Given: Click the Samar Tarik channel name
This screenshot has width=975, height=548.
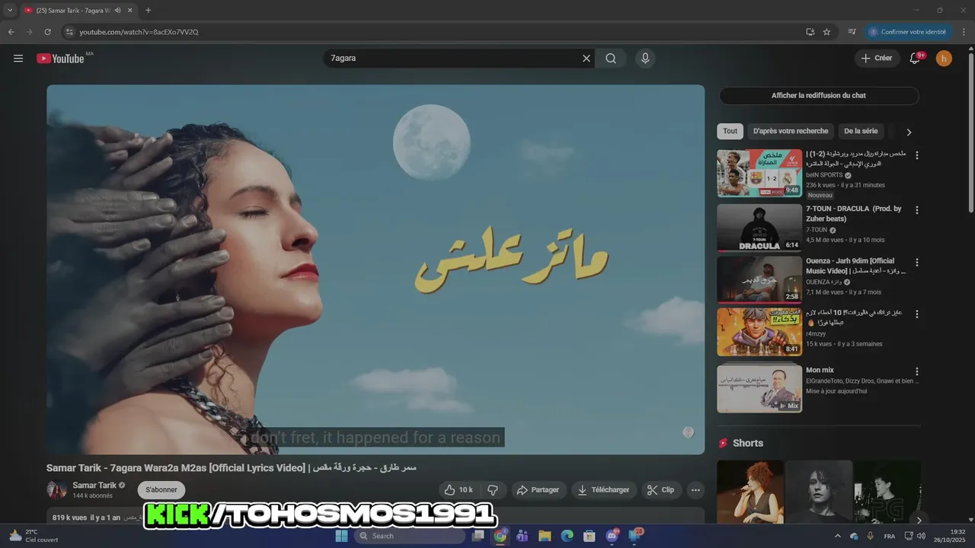Looking at the screenshot, I should coord(94,486).
